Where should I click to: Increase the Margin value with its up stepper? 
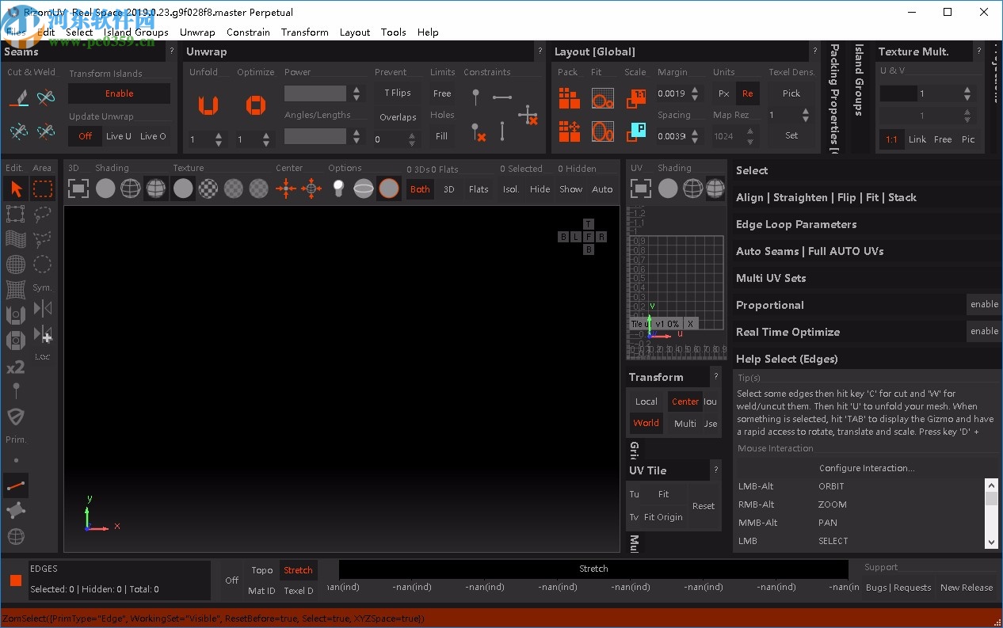(695, 89)
